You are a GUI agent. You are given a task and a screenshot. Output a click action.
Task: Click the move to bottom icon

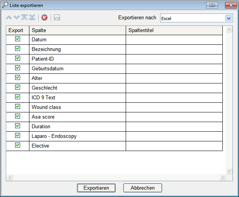(32, 18)
